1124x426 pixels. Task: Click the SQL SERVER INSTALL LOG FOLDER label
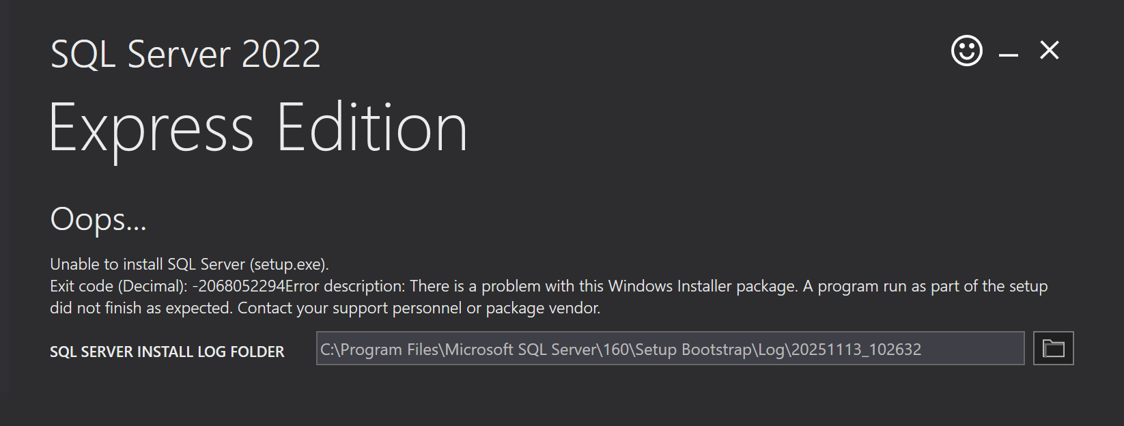point(167,352)
